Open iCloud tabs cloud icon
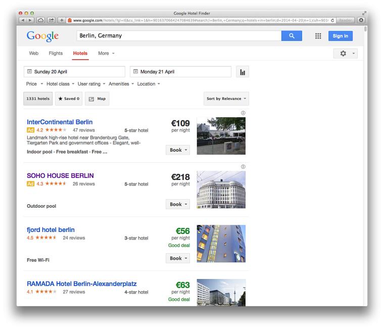 tap(40, 20)
